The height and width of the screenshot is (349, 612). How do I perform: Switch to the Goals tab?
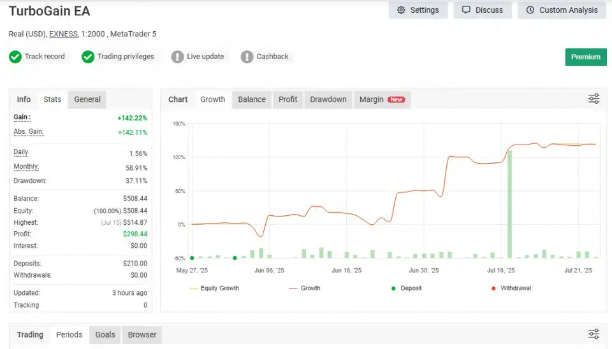pyautogui.click(x=105, y=334)
